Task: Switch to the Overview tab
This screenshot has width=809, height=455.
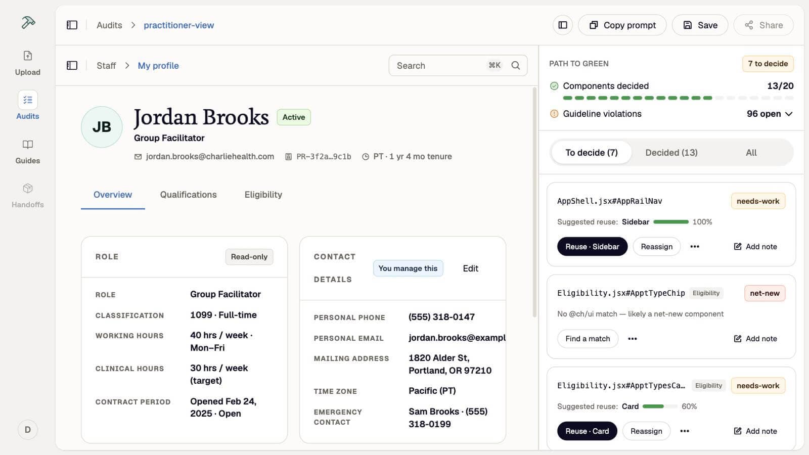Action: coord(113,195)
